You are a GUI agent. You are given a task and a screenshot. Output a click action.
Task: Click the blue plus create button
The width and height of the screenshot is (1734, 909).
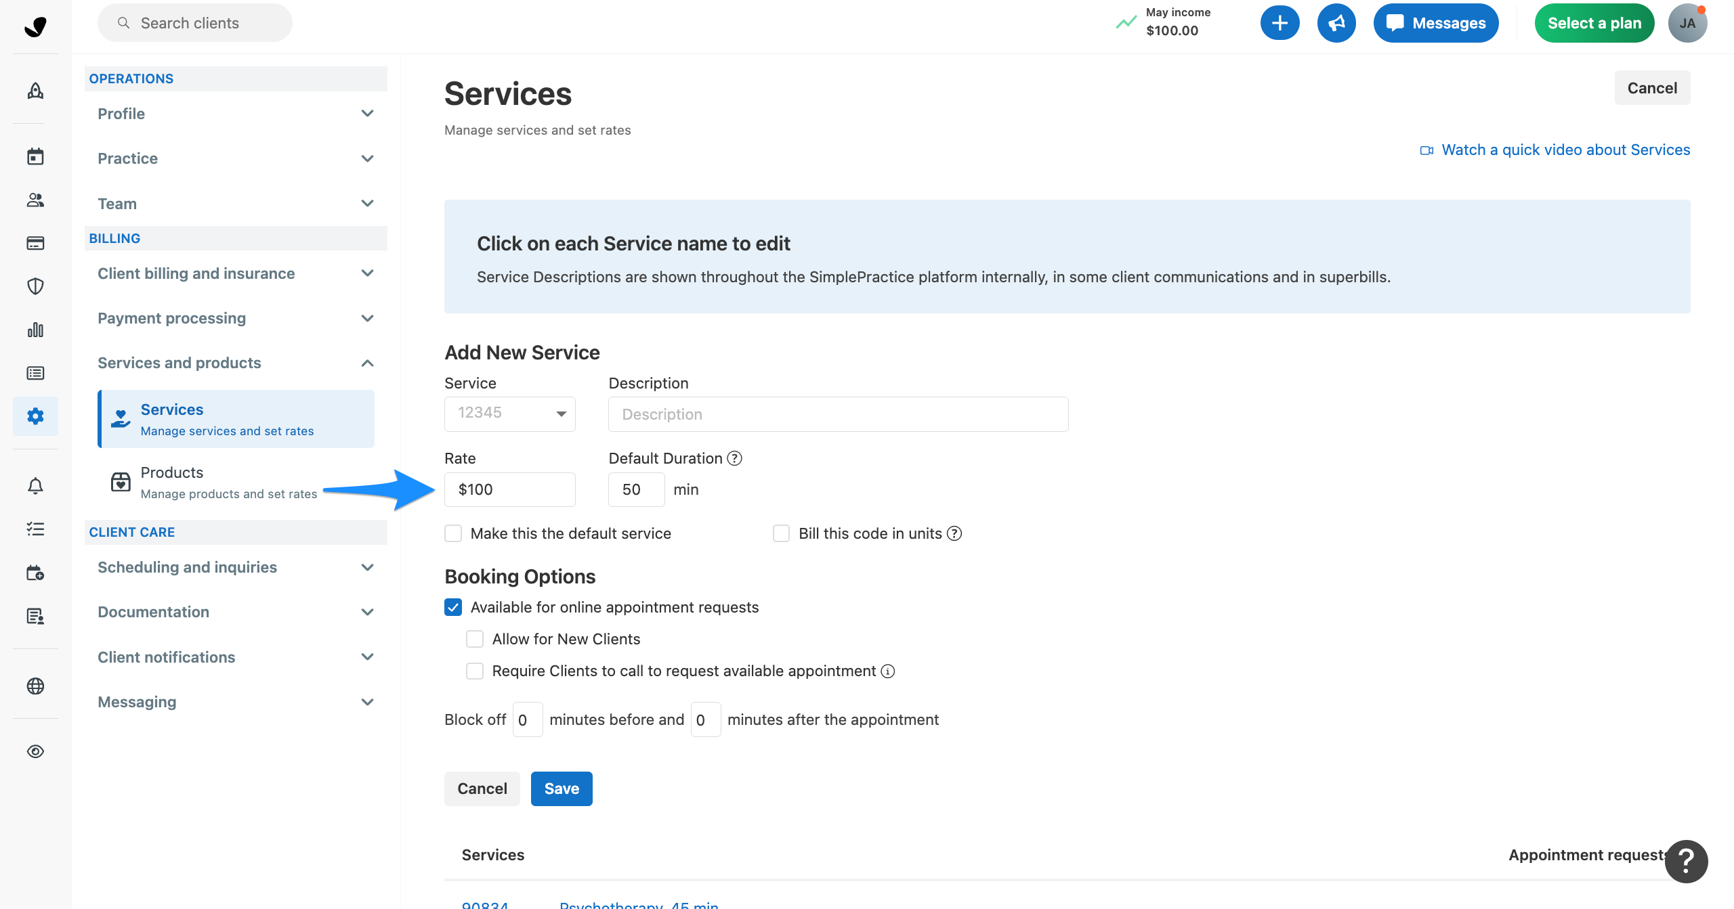1280,23
